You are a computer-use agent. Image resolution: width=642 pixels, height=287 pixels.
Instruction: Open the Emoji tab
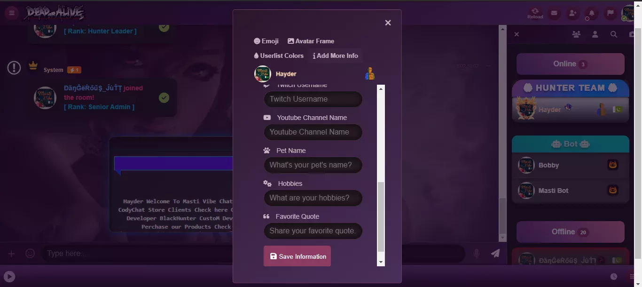(x=266, y=41)
